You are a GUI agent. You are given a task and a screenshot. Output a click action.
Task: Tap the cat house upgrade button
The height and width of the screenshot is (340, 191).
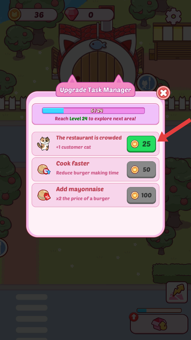[x=159, y=324]
